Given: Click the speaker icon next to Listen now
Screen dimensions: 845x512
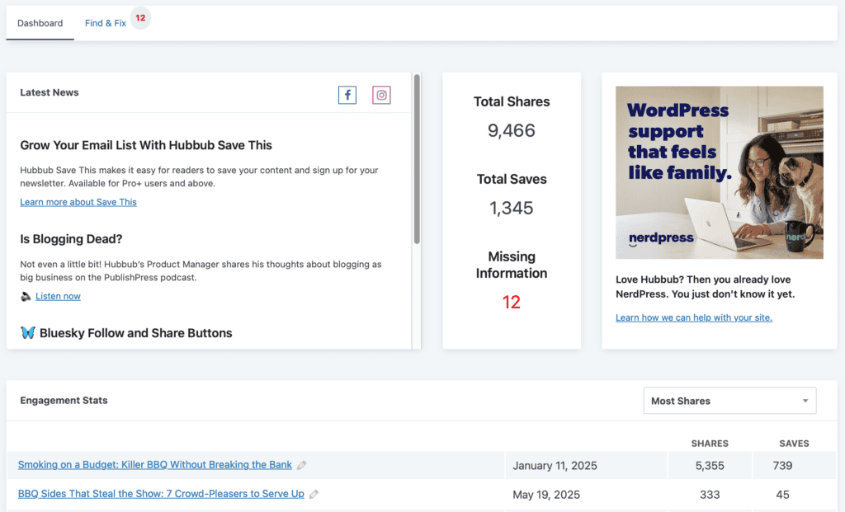Looking at the screenshot, I should point(26,297).
